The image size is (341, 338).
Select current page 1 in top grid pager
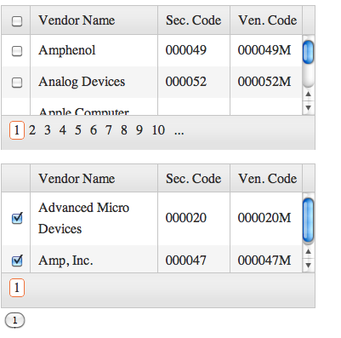[17, 130]
